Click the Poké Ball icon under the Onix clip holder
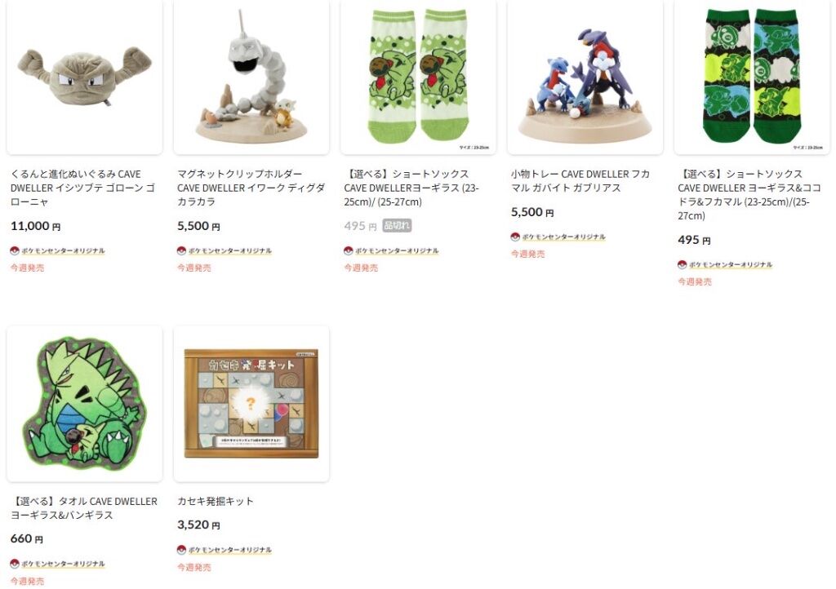This screenshot has height=589, width=836. tap(181, 250)
